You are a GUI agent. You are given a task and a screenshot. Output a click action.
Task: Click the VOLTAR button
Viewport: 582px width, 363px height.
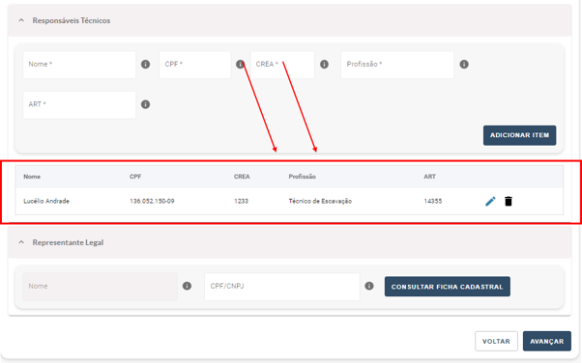pos(496,341)
